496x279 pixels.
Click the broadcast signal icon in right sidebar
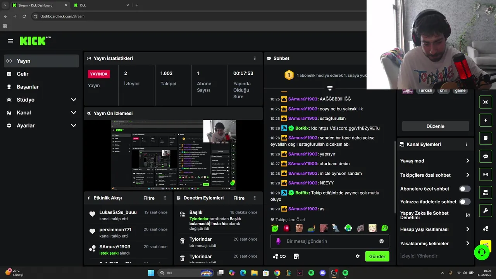(x=486, y=174)
